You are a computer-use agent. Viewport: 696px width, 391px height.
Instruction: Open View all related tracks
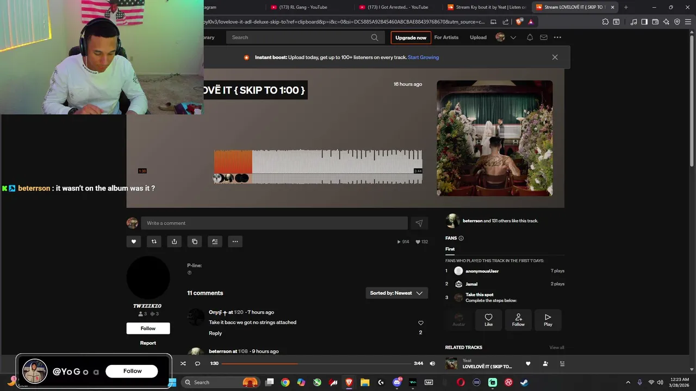coord(557,348)
